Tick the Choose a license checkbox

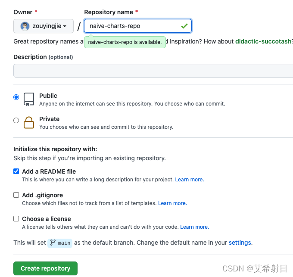click(16, 218)
